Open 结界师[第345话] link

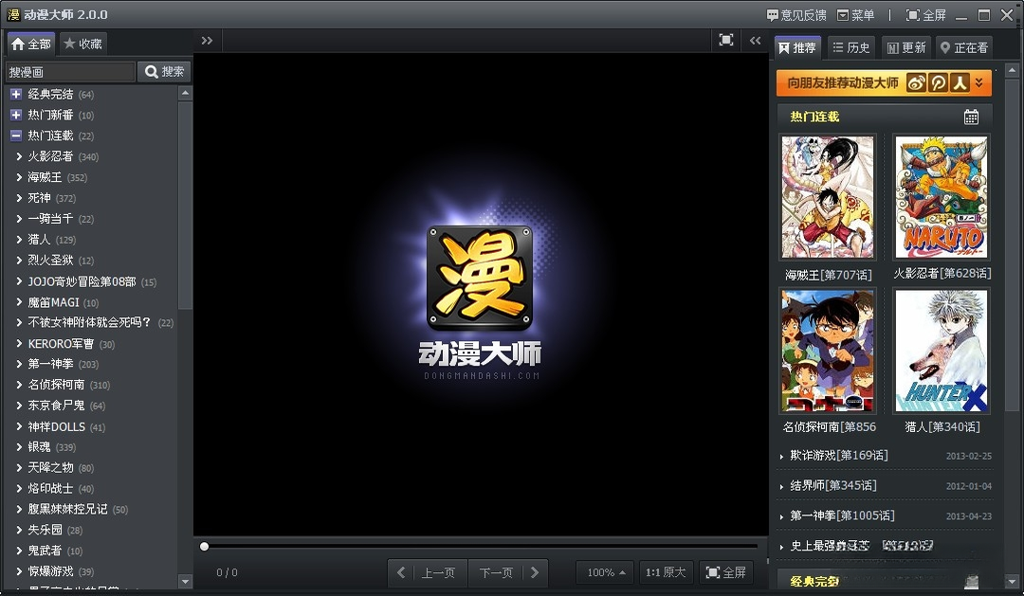833,486
